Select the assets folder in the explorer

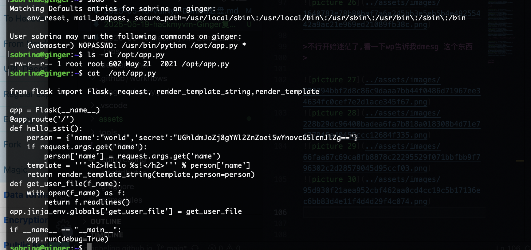tap(111, 119)
